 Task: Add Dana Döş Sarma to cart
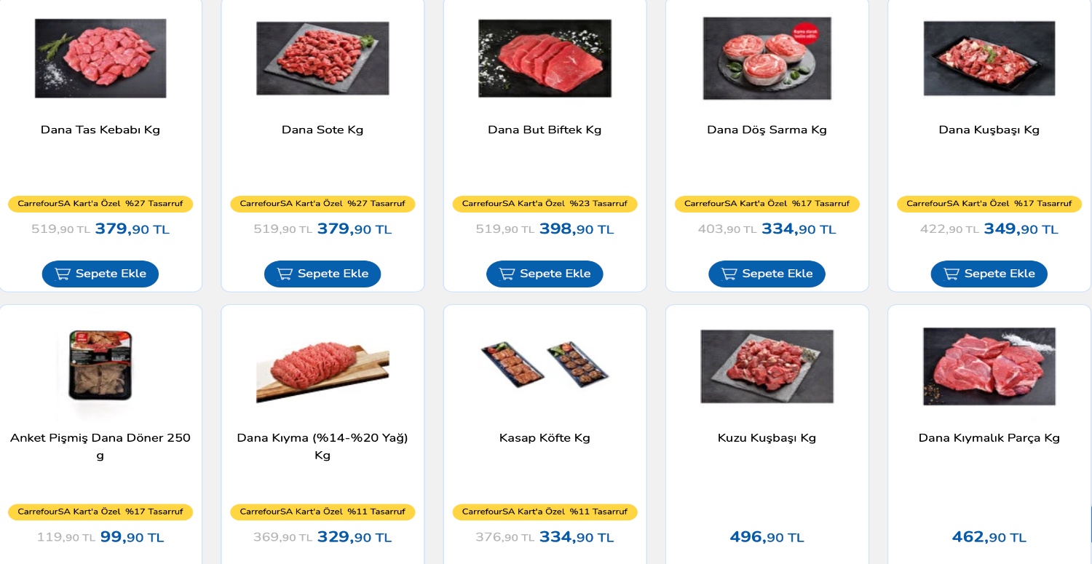(x=767, y=274)
